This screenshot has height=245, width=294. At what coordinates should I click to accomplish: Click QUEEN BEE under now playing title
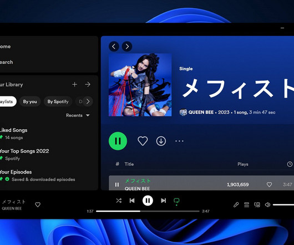(x=12, y=208)
